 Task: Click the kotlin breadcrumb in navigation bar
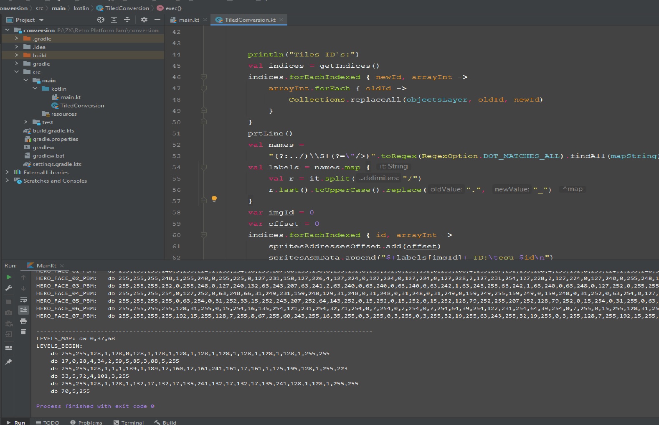[x=81, y=8]
